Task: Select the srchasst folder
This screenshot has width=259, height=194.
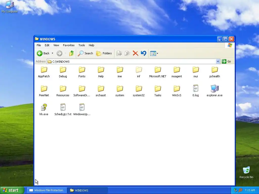Action: (x=101, y=91)
